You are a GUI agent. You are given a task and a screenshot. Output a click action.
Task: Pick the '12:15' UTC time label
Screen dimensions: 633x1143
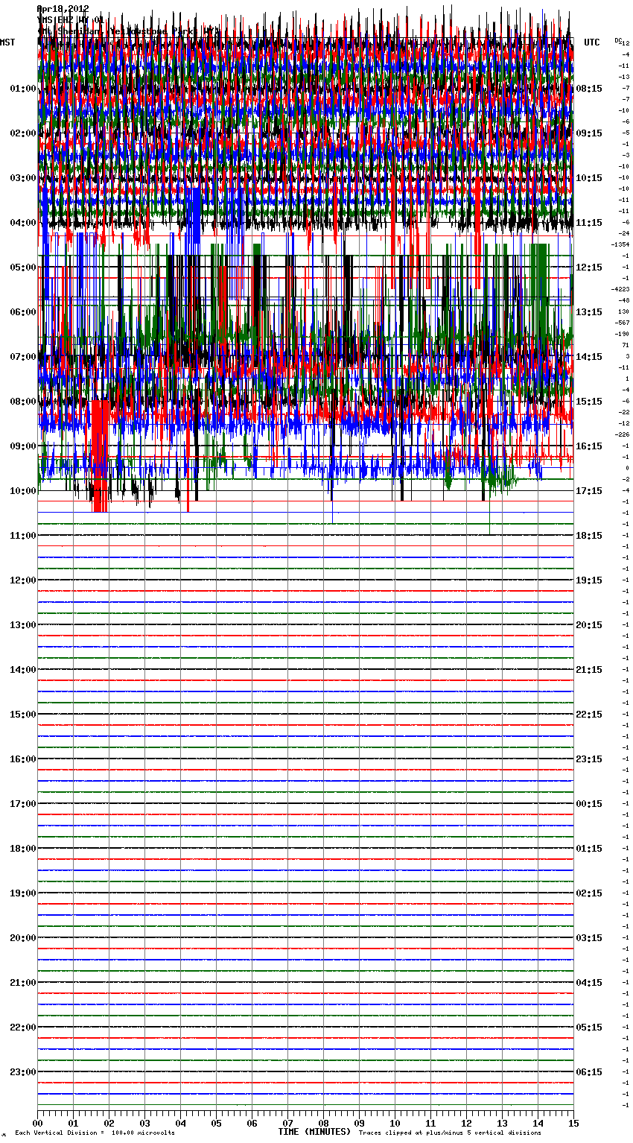[589, 267]
